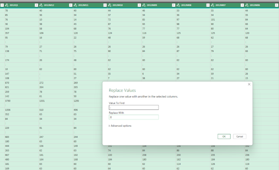Screen dimensions: 279x170
Task: Select cell 667 in 2012Q1 column
Action: coord(22,155)
